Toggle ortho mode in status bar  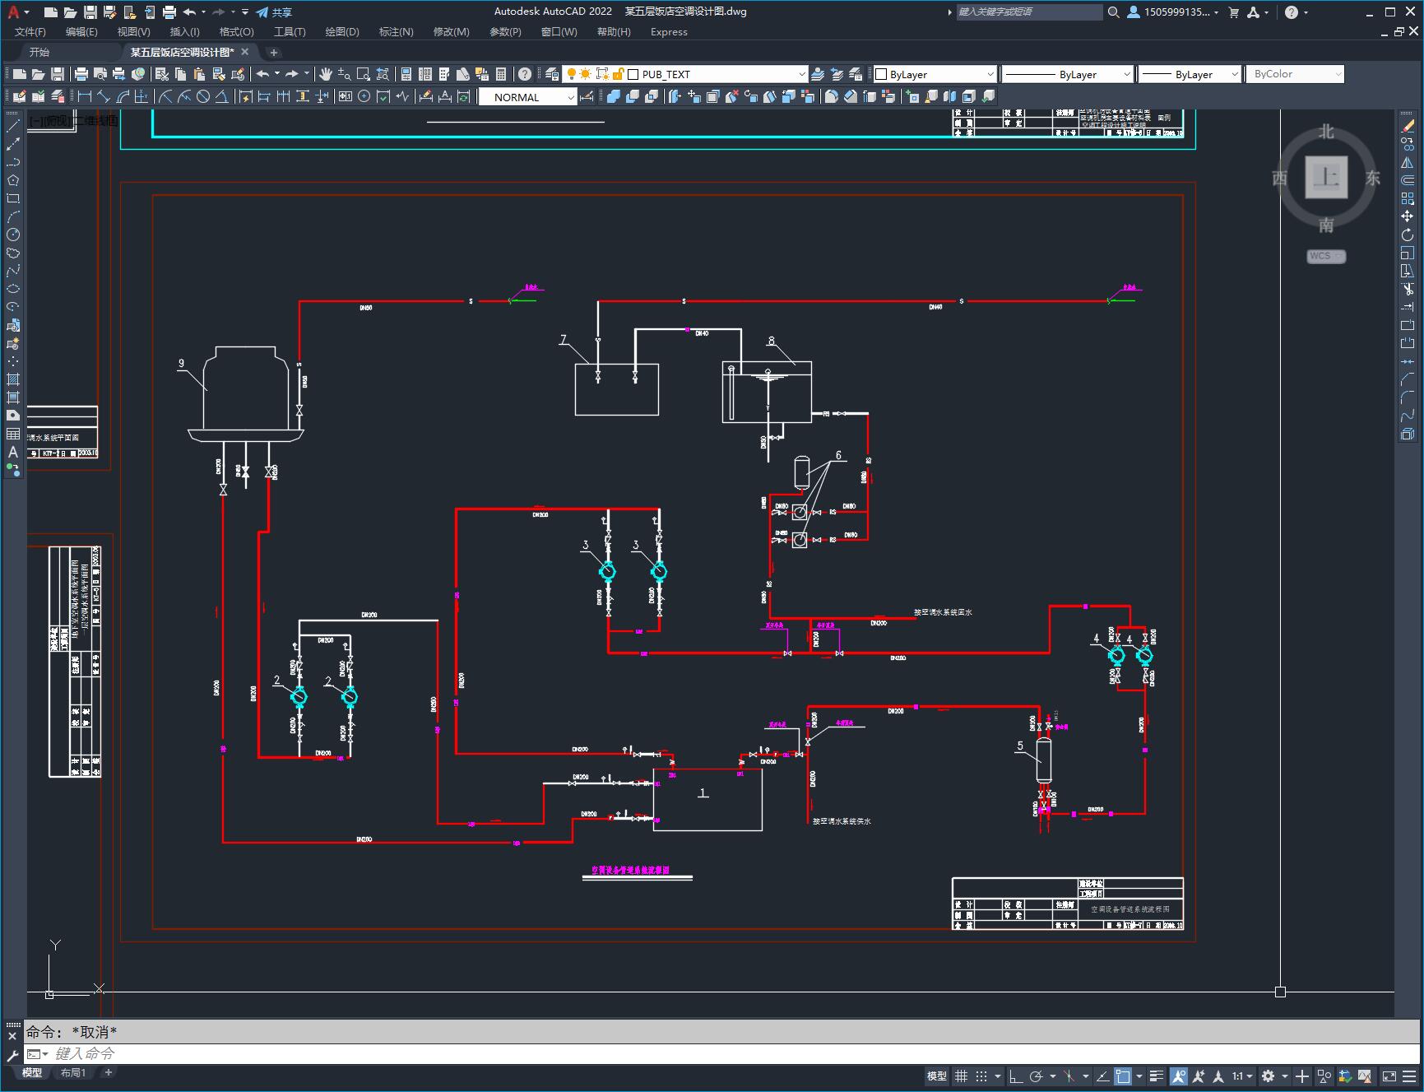point(1016,1076)
